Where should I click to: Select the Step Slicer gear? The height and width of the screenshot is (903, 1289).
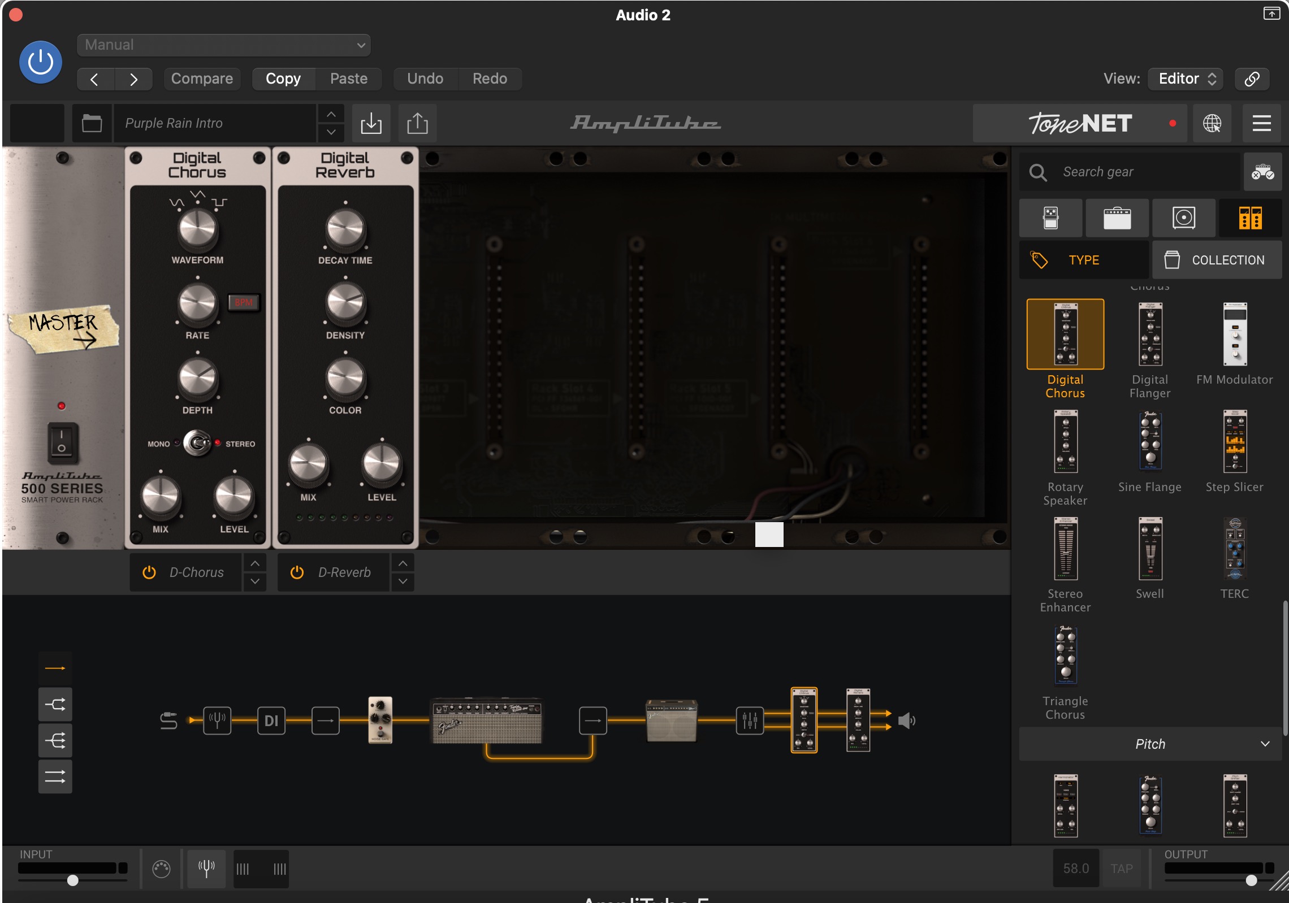(x=1235, y=442)
